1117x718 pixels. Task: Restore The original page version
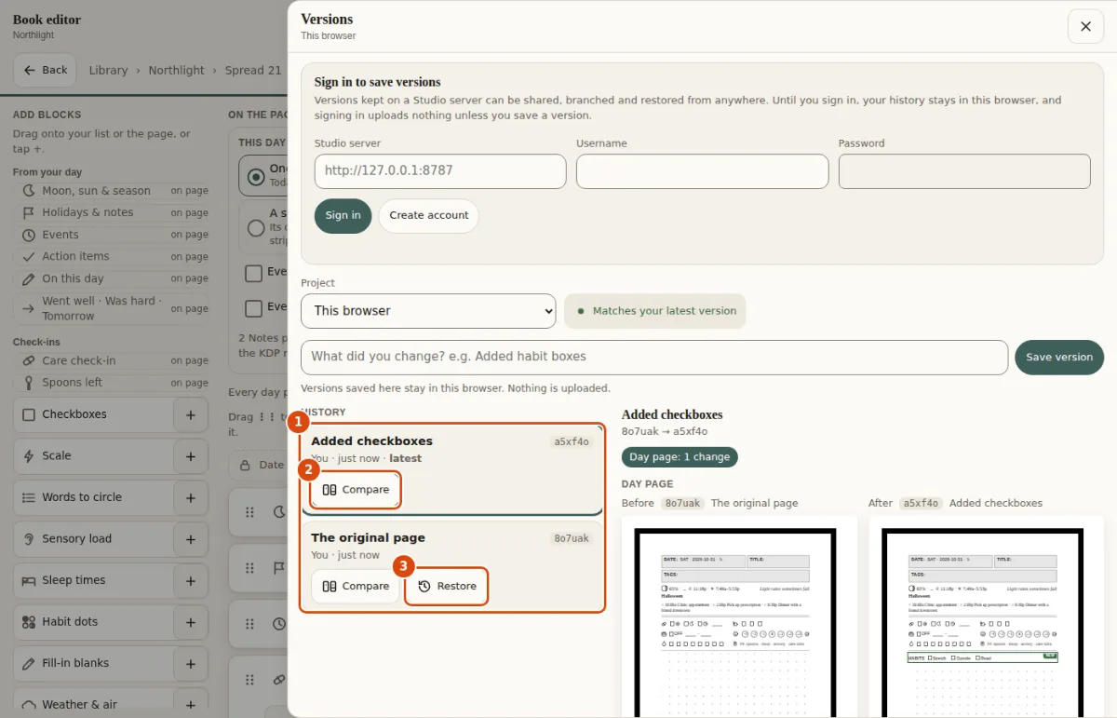[x=447, y=587]
